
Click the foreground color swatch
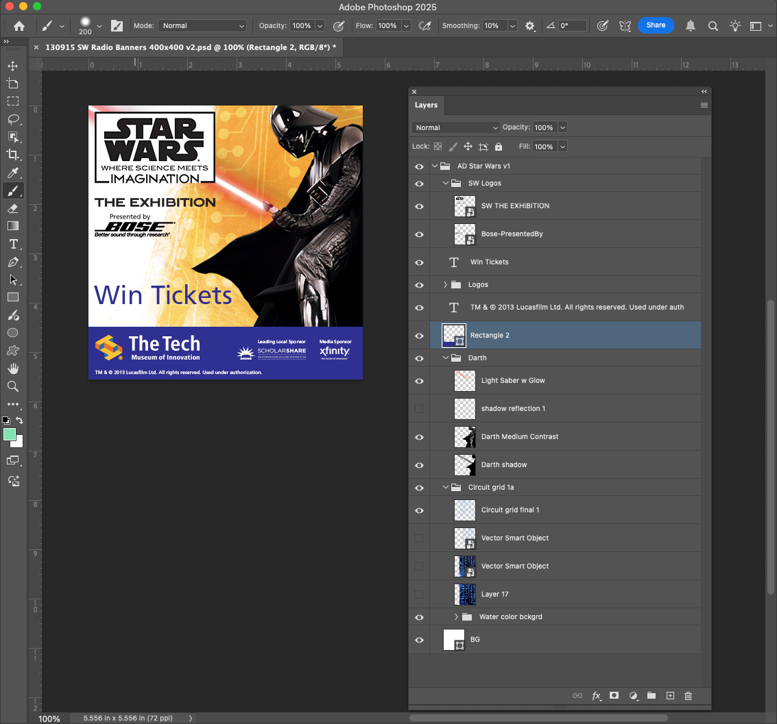tap(9, 434)
